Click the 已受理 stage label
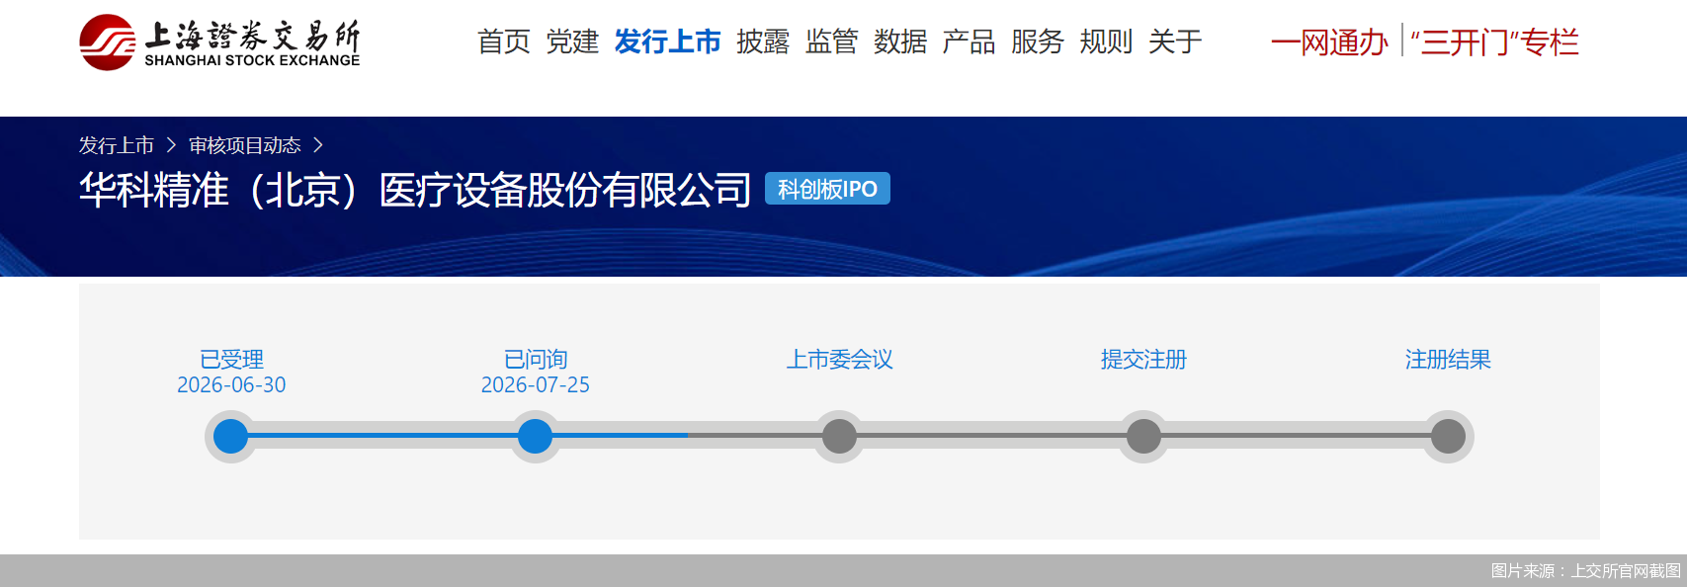The width and height of the screenshot is (1687, 587). tap(231, 359)
